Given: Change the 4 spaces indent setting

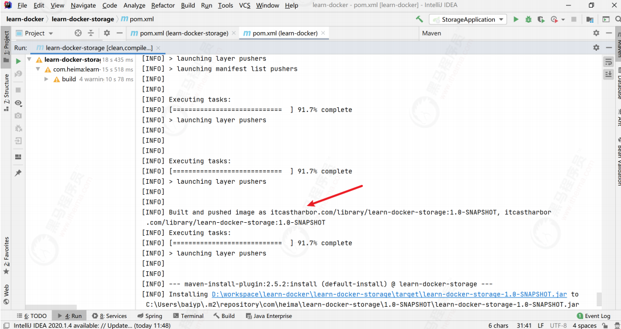Looking at the screenshot, I should click(585, 325).
